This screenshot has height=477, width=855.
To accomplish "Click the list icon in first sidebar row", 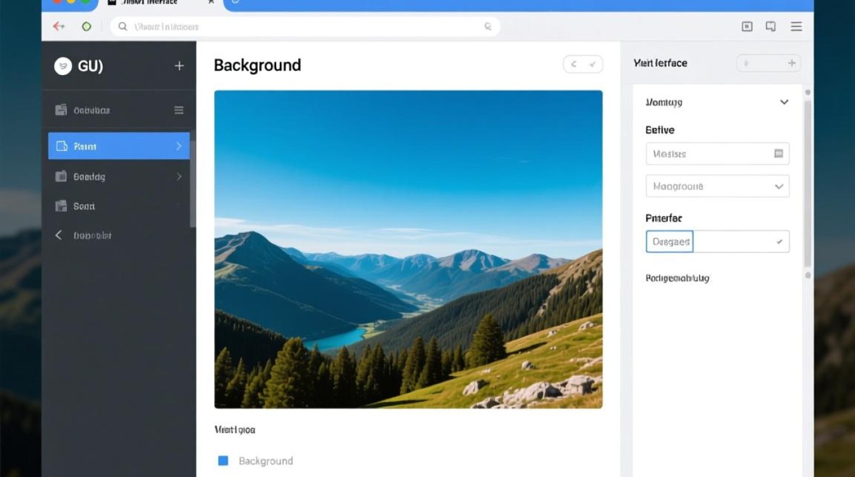I will click(x=179, y=110).
